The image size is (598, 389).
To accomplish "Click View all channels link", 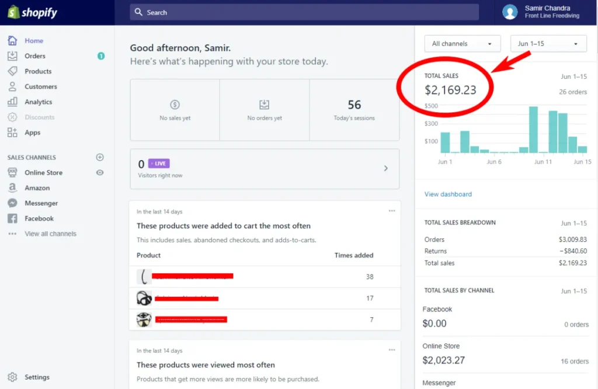I will [50, 234].
